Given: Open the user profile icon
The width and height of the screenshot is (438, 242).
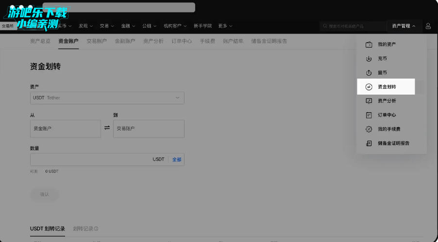Looking at the screenshot, I should click(x=428, y=26).
